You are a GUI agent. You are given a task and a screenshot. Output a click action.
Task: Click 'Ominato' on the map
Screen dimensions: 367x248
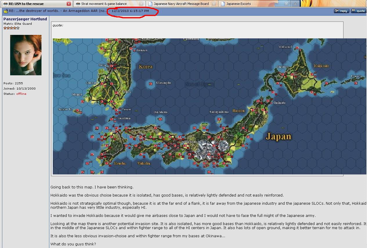[x=280, y=103]
